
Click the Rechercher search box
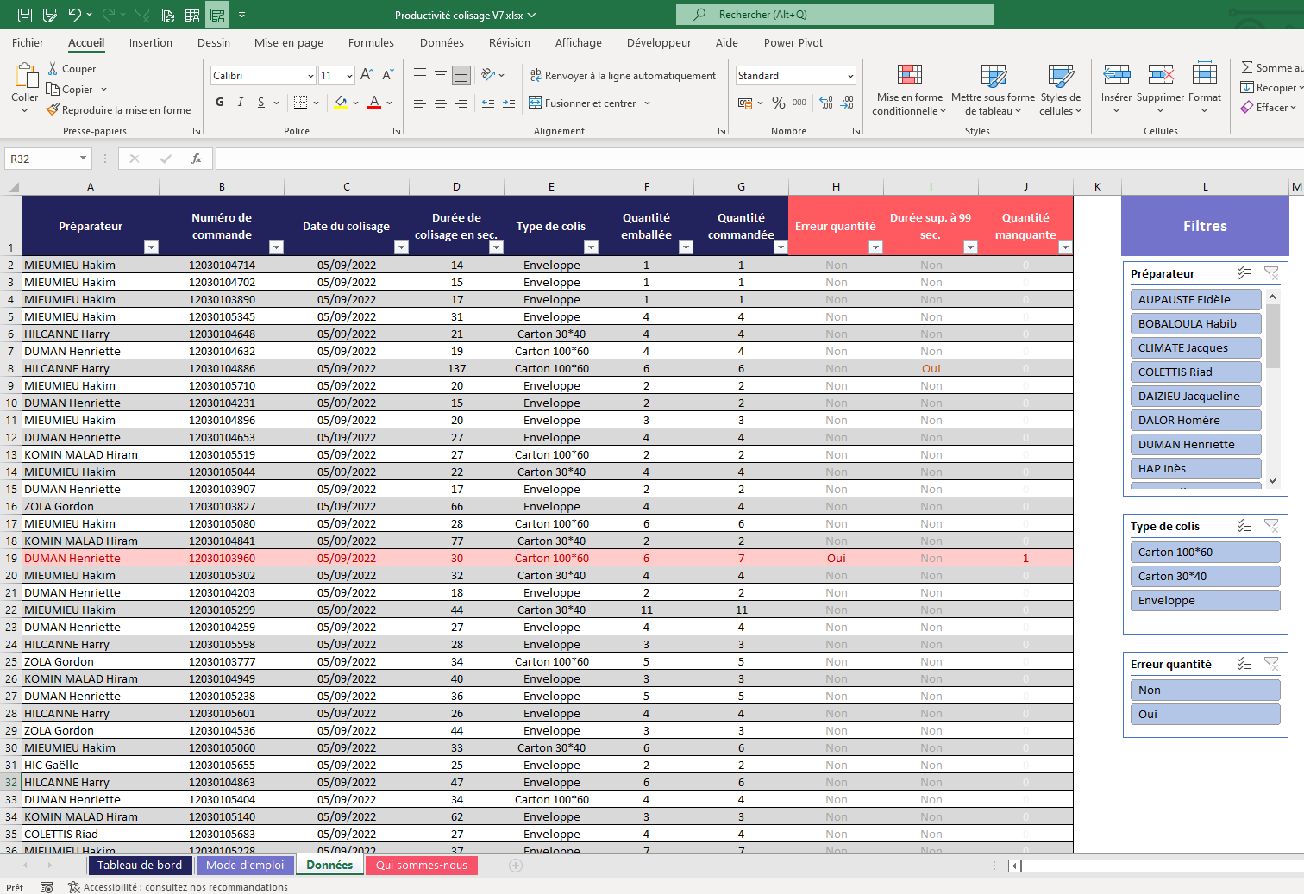point(834,15)
